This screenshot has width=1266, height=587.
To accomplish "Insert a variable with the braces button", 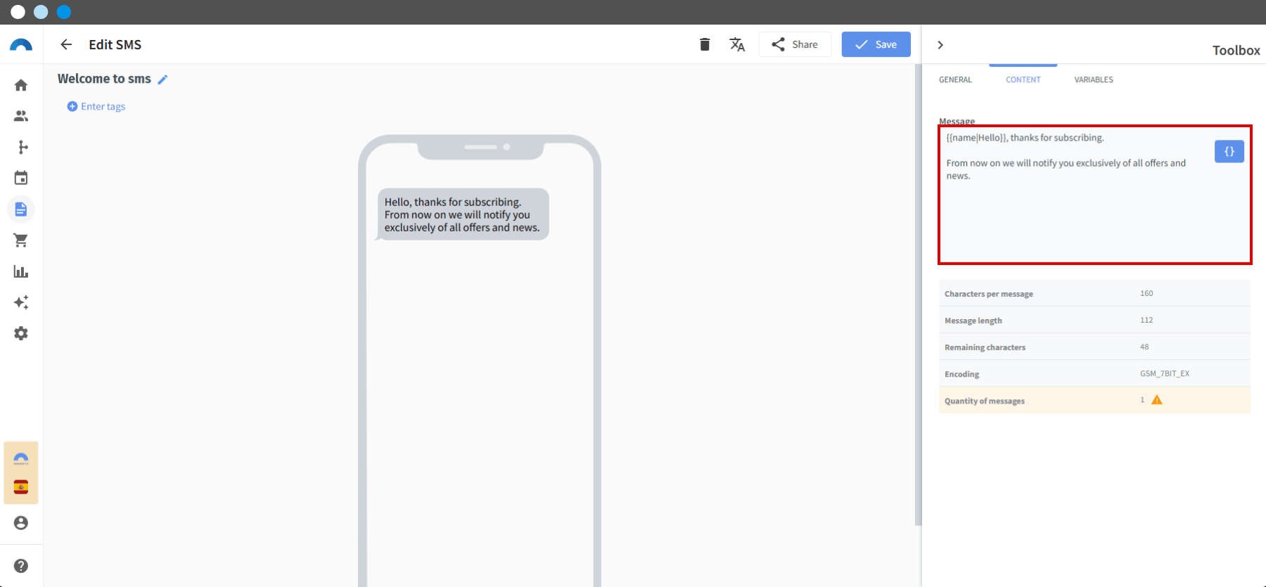I will click(x=1229, y=151).
